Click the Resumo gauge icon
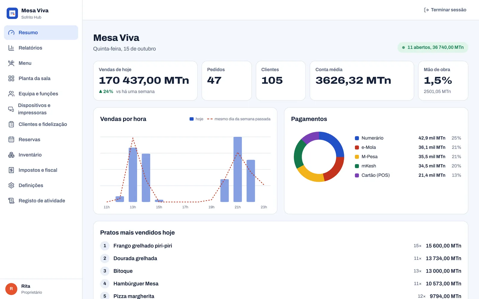479x299 pixels. (11, 33)
